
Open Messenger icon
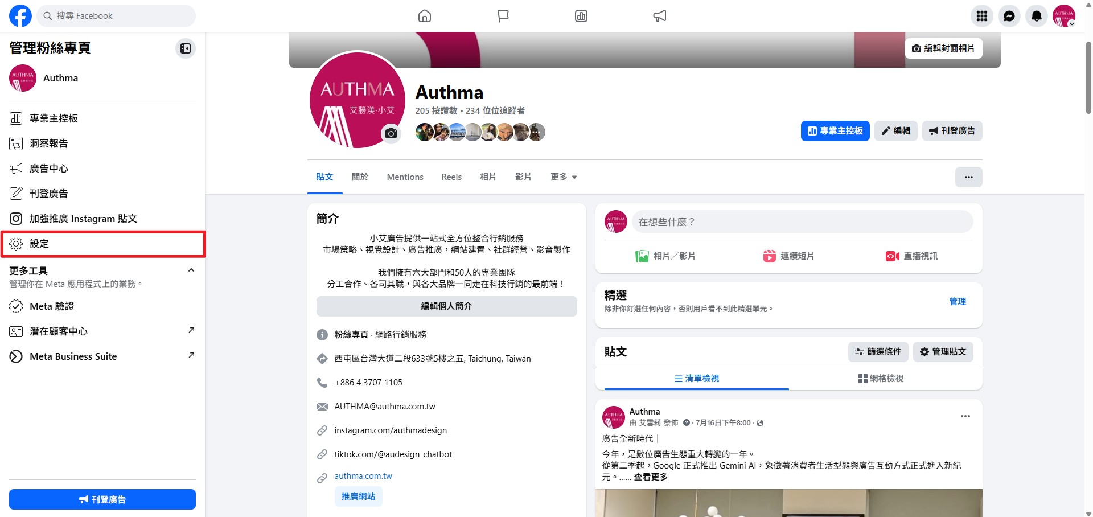tap(1009, 16)
